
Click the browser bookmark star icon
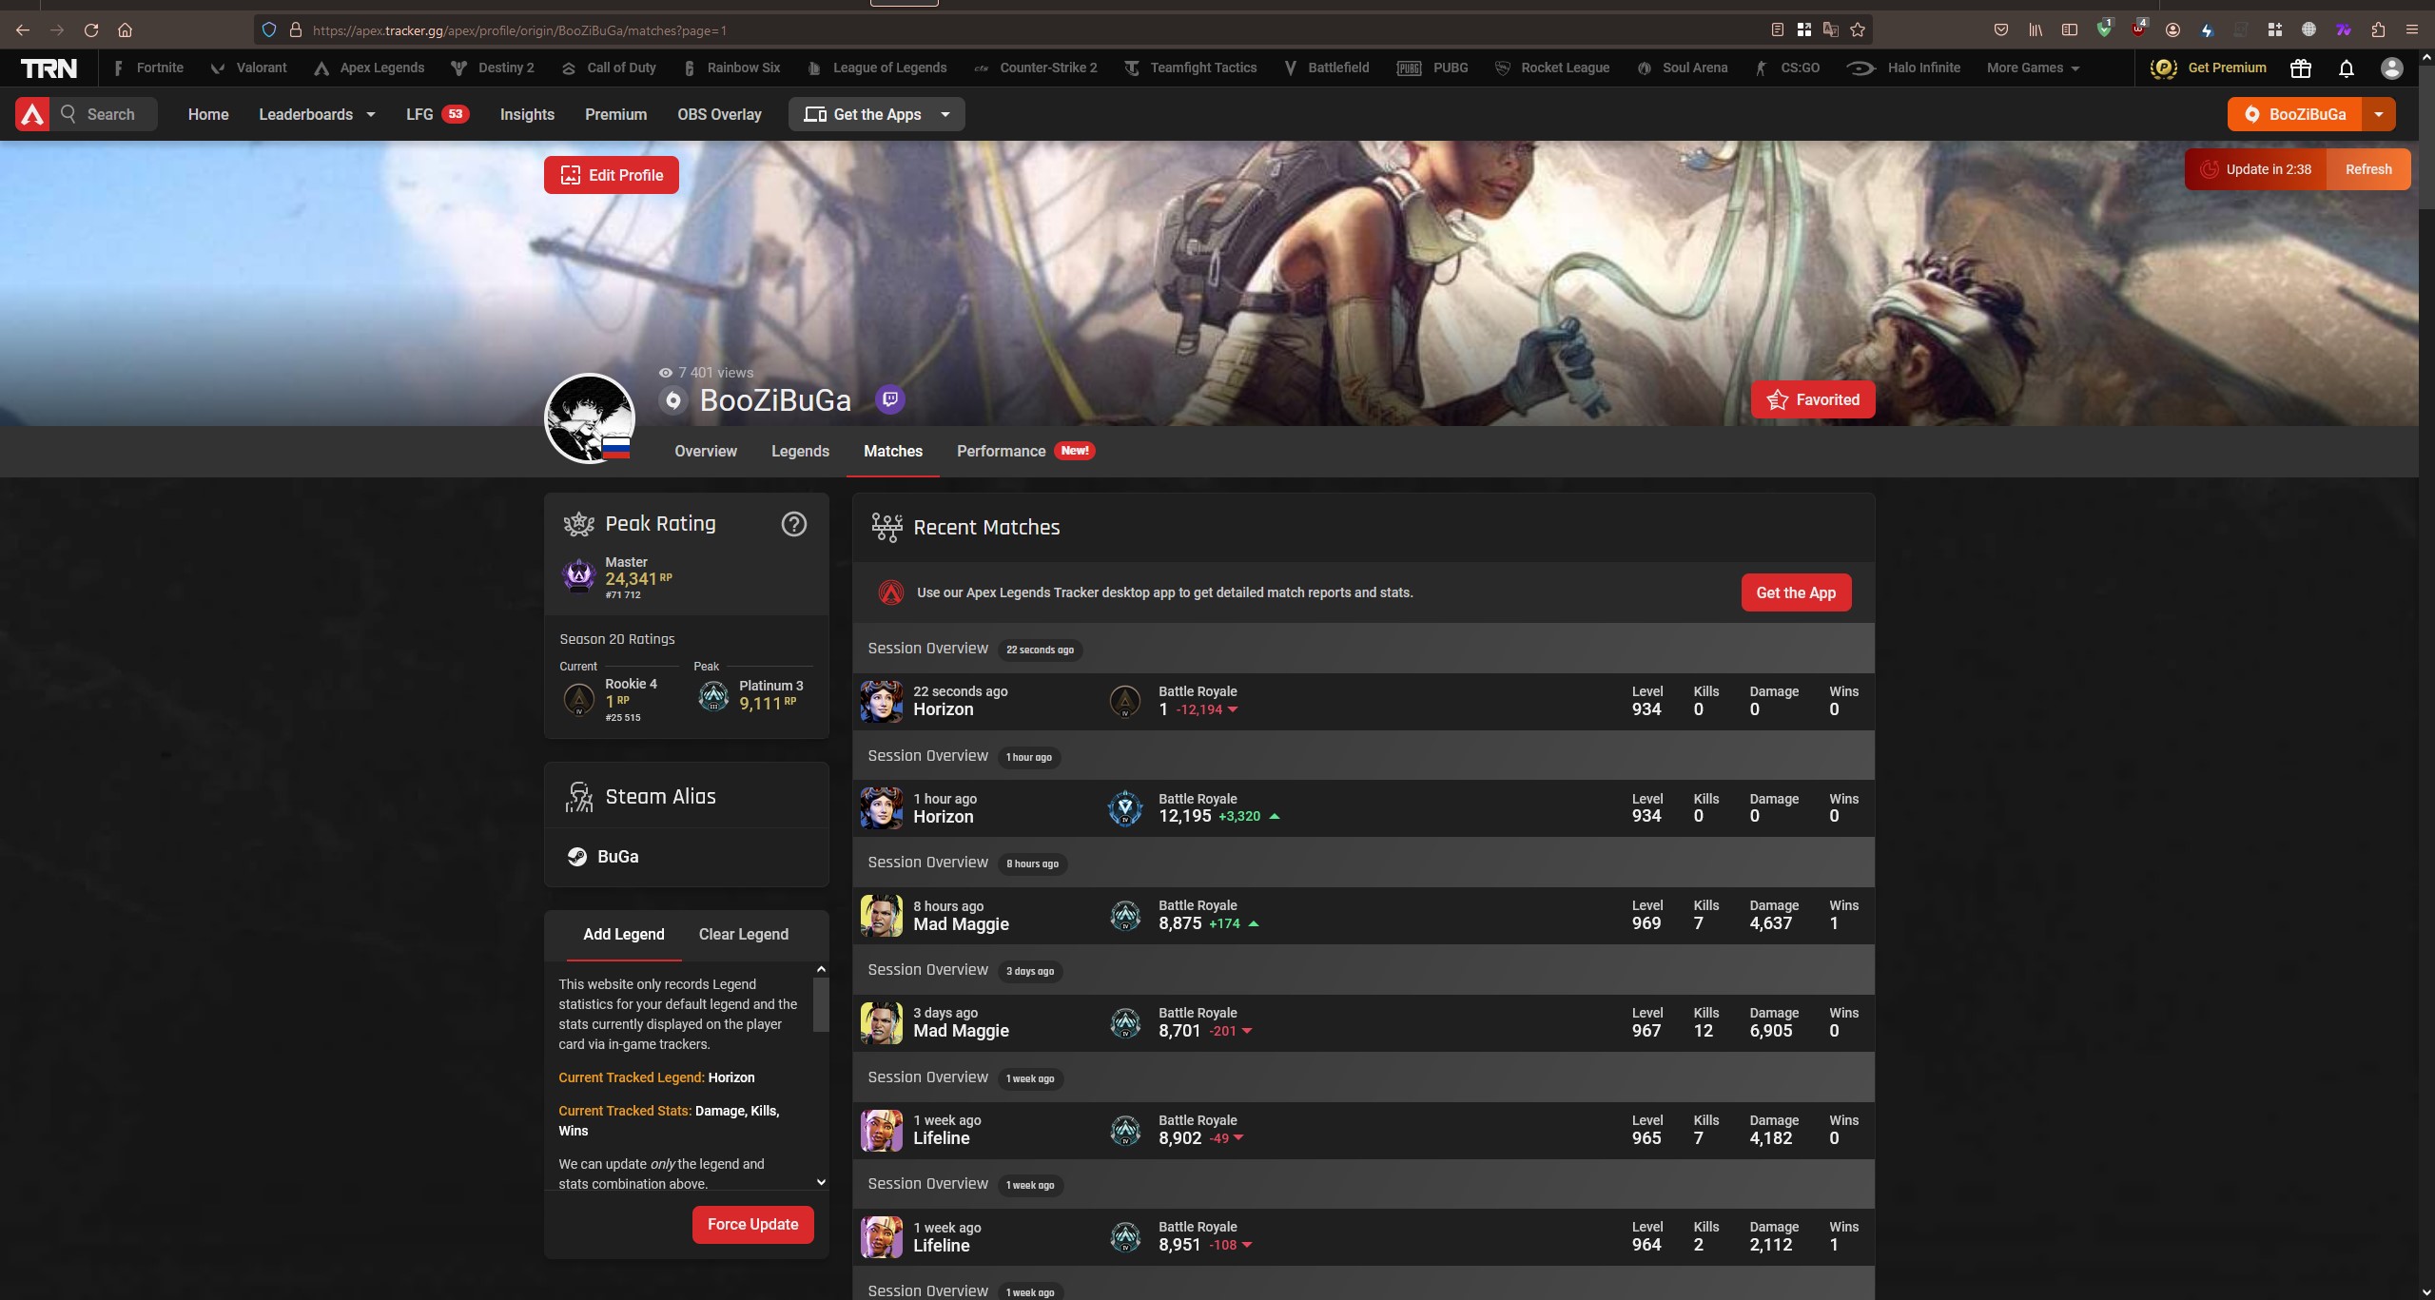[1857, 30]
